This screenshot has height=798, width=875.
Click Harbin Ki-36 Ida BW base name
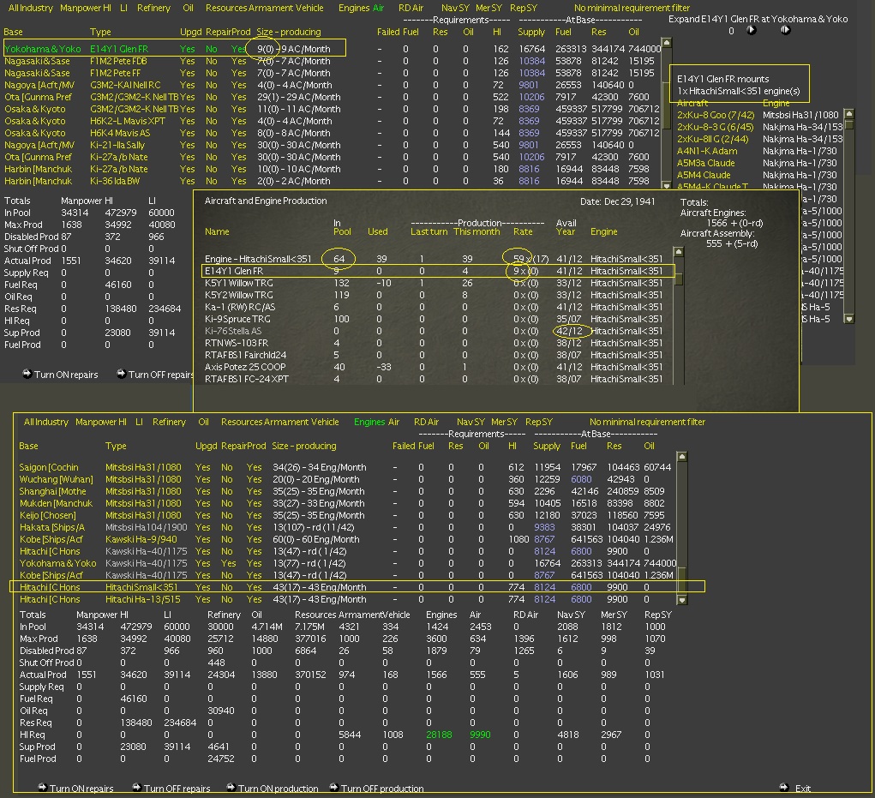coord(38,181)
